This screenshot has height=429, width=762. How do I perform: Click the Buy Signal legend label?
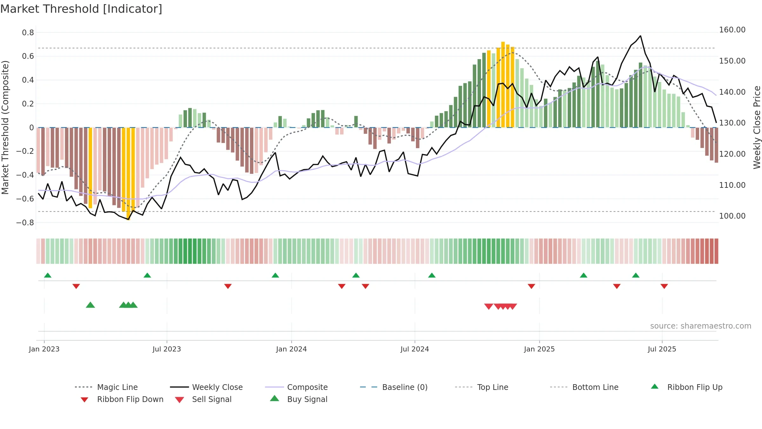tap(307, 399)
